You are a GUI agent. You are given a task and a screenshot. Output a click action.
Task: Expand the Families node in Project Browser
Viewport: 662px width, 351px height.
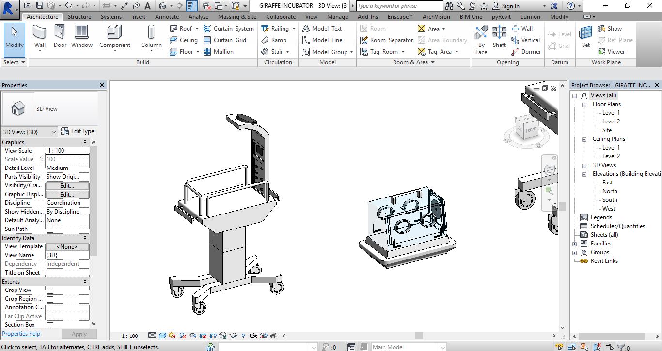click(x=575, y=244)
